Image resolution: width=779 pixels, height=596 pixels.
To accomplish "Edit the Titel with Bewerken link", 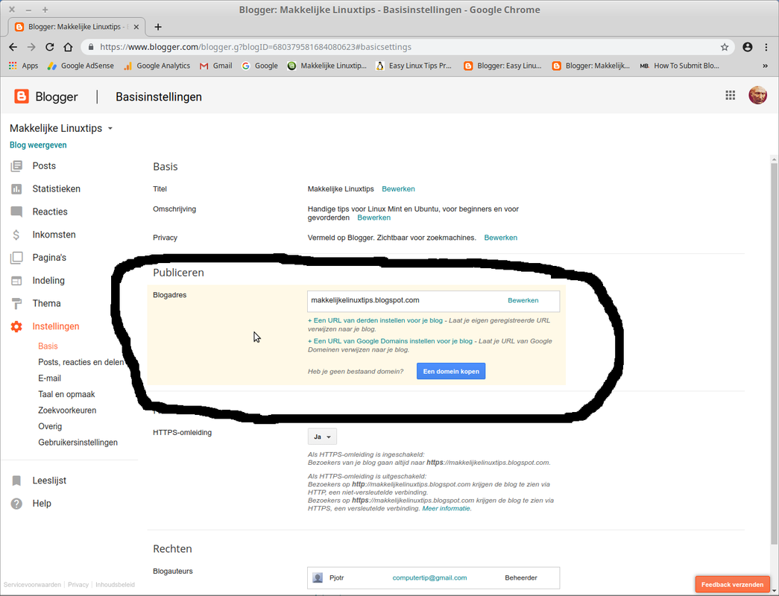I will click(x=398, y=188).
